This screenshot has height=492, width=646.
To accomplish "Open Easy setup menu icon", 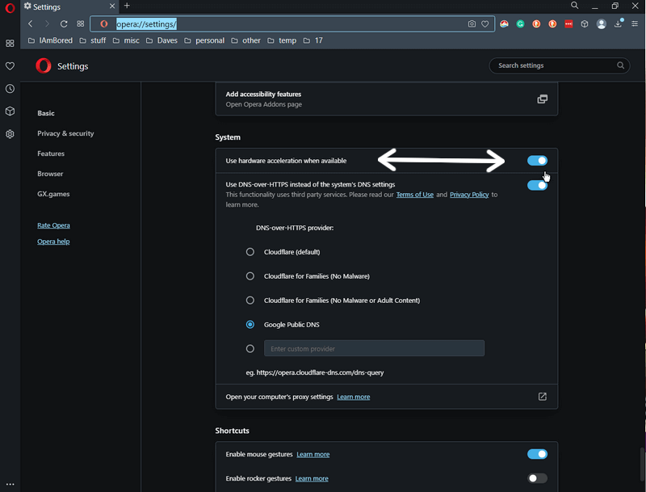I will [635, 24].
